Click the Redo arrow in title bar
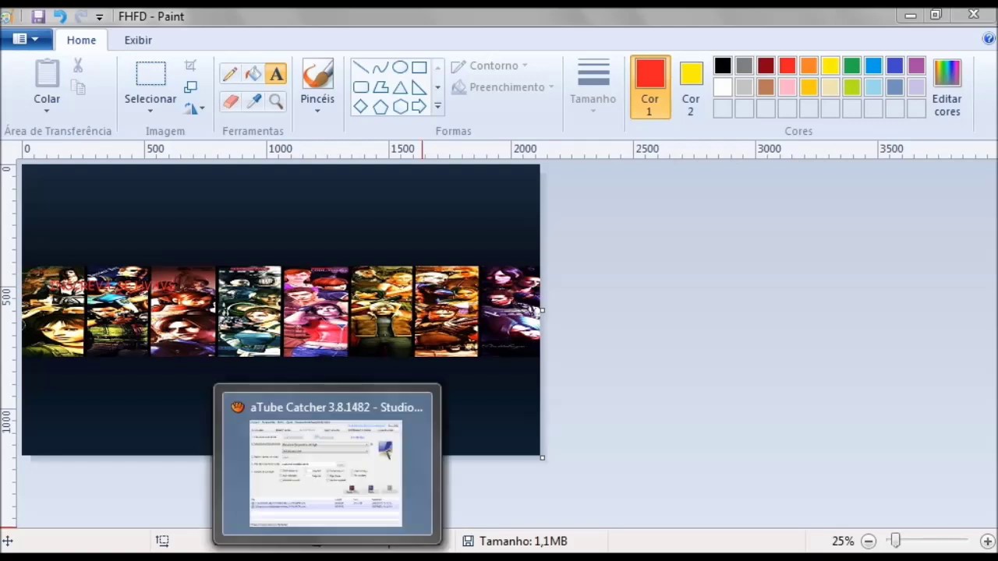The height and width of the screenshot is (561, 998). [80, 16]
